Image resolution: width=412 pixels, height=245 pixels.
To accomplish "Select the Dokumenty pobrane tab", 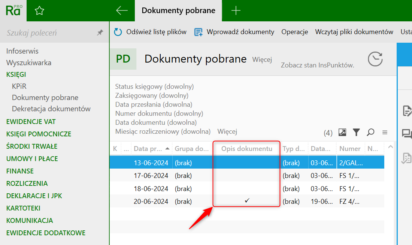I will (x=178, y=10).
